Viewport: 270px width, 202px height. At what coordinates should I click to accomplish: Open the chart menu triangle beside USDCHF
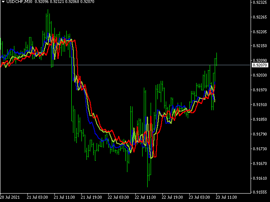coord(3,2)
